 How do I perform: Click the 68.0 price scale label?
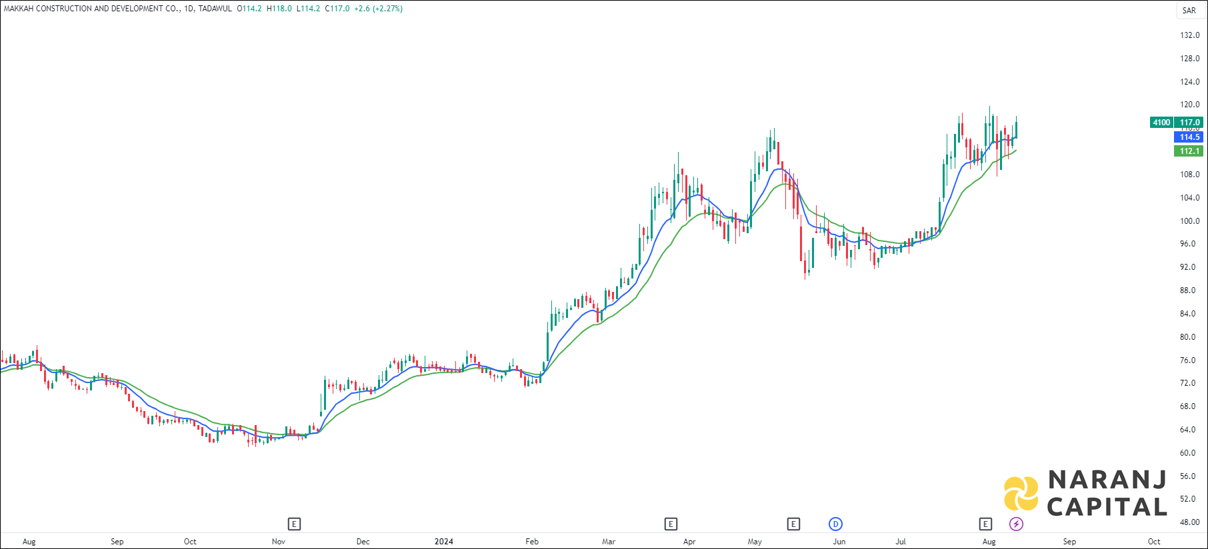coord(1188,406)
